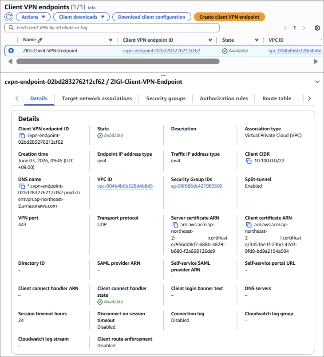Collapse the endpoint details panel chevron
Viewport: 324px width, 357px height.
pyautogui.click(x=317, y=82)
